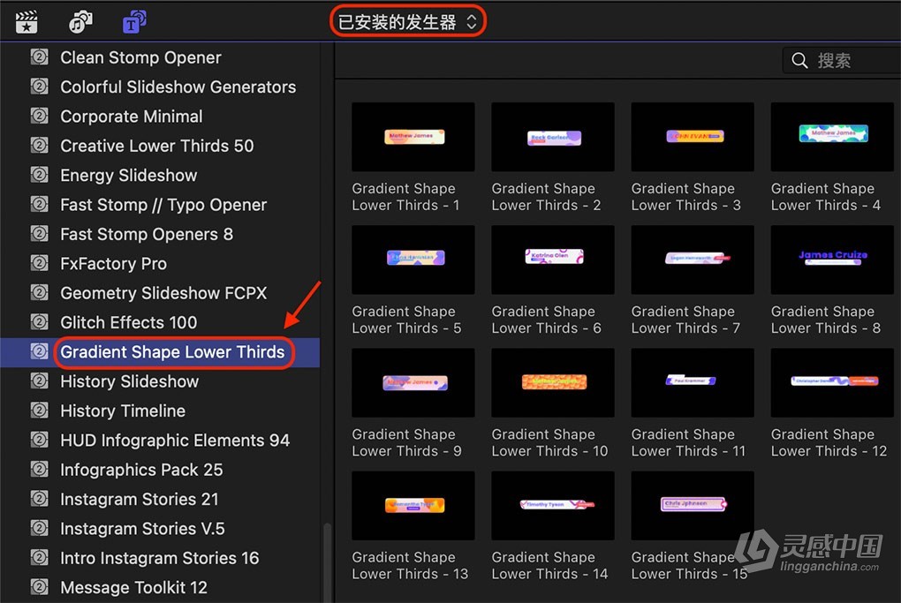Viewport: 901px width, 603px height.
Task: Choose the Corporate Minimal category
Action: click(x=132, y=116)
